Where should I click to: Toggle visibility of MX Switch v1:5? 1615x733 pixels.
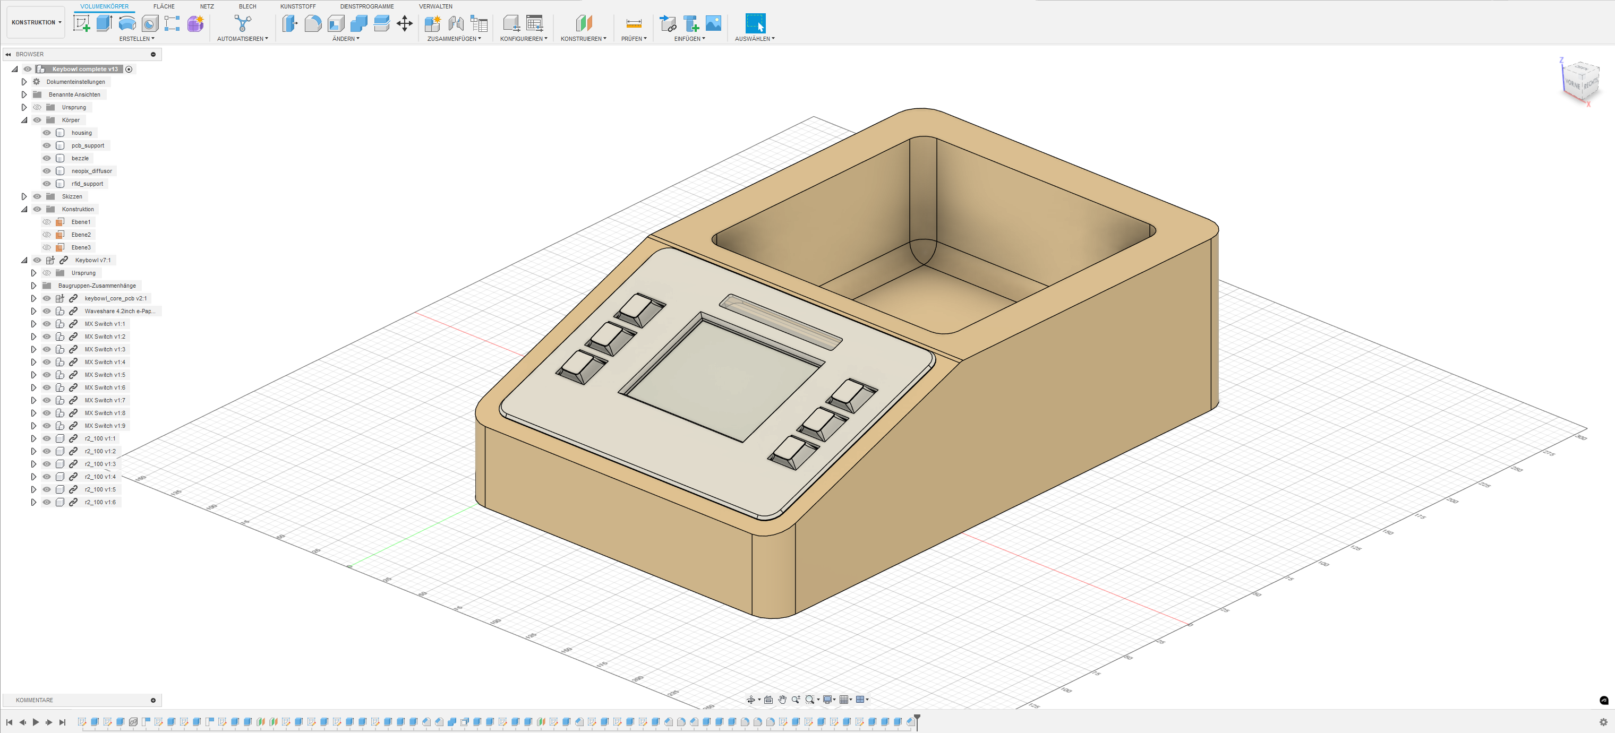47,375
